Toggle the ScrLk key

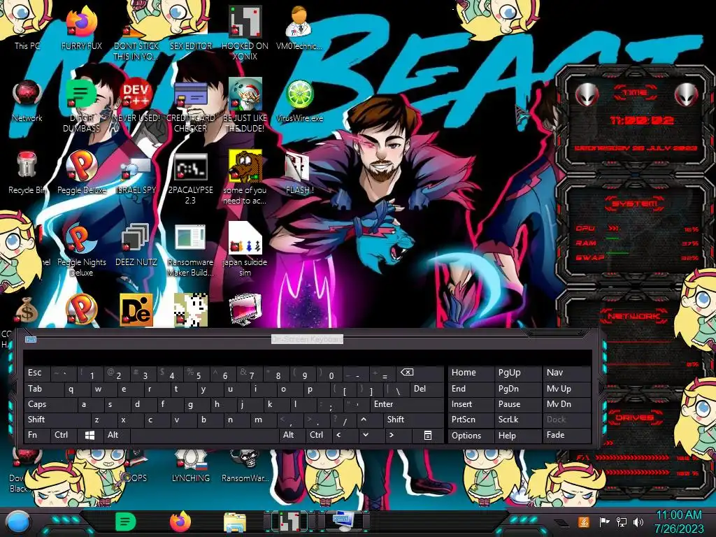[518, 420]
